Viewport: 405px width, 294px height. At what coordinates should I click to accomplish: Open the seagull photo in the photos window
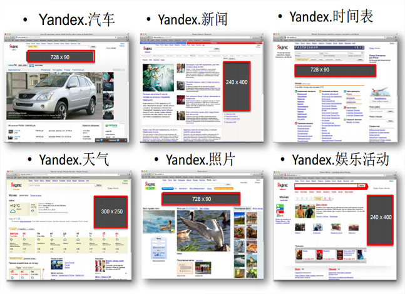point(203,231)
